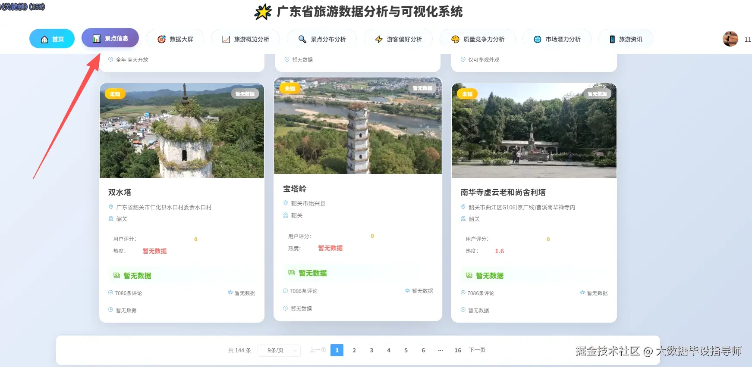Viewport: 752px width, 367px height.
Task: Click the lightning icon of 游客偏好分析
Action: tap(379, 39)
